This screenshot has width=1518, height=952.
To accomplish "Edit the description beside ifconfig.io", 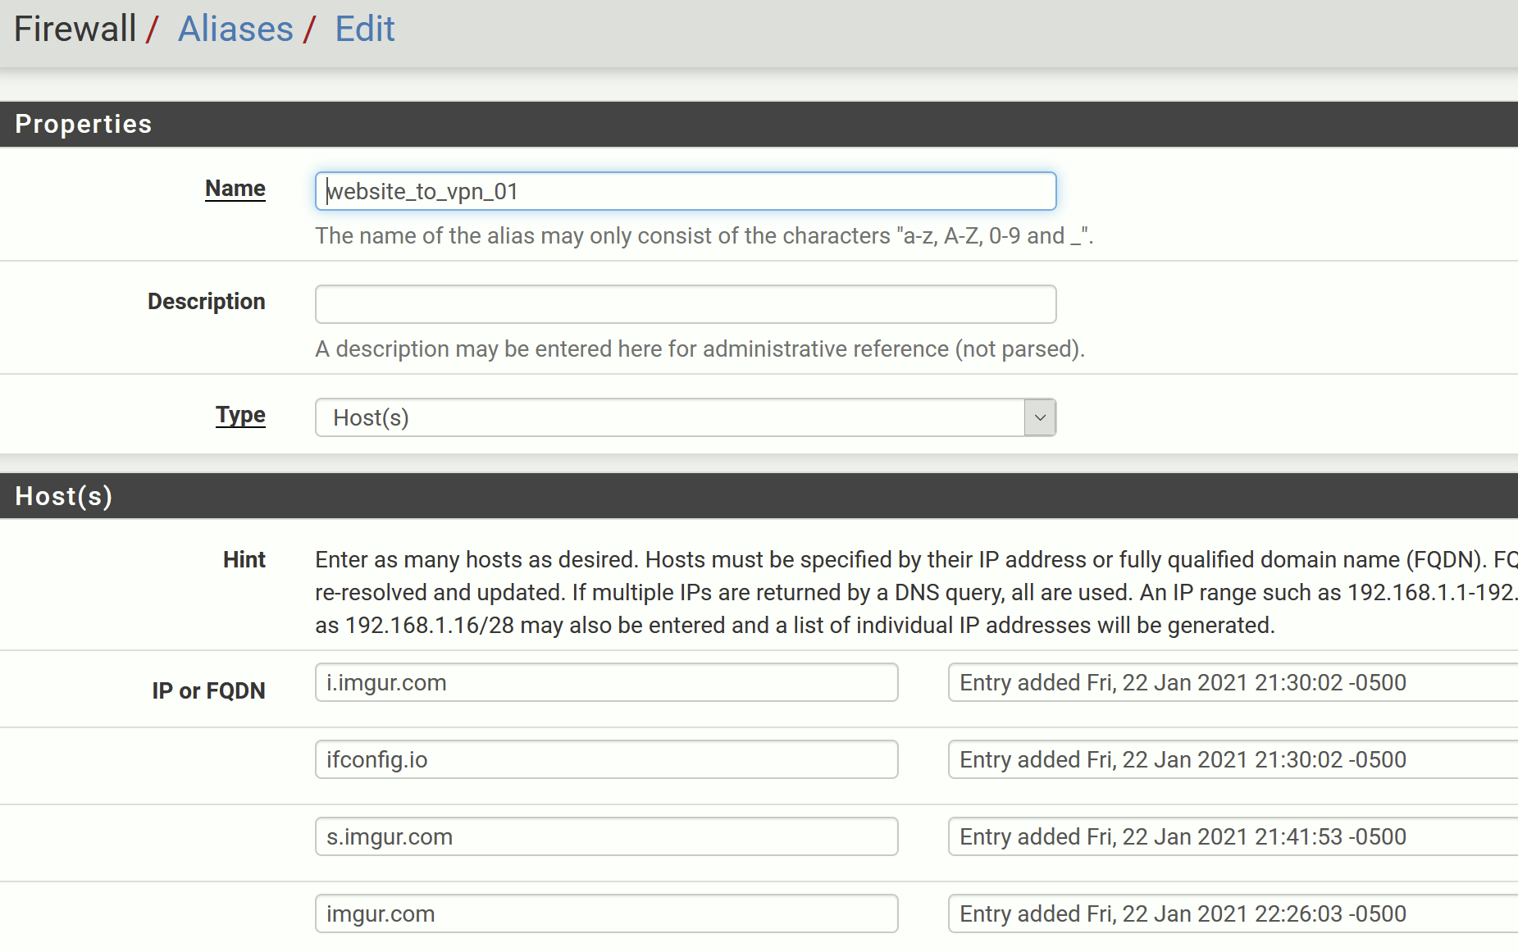I will click(1230, 759).
